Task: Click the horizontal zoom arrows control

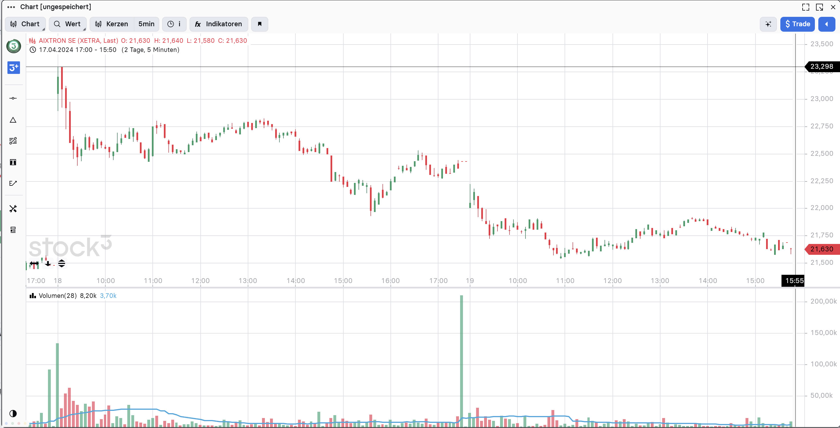Action: [34, 263]
